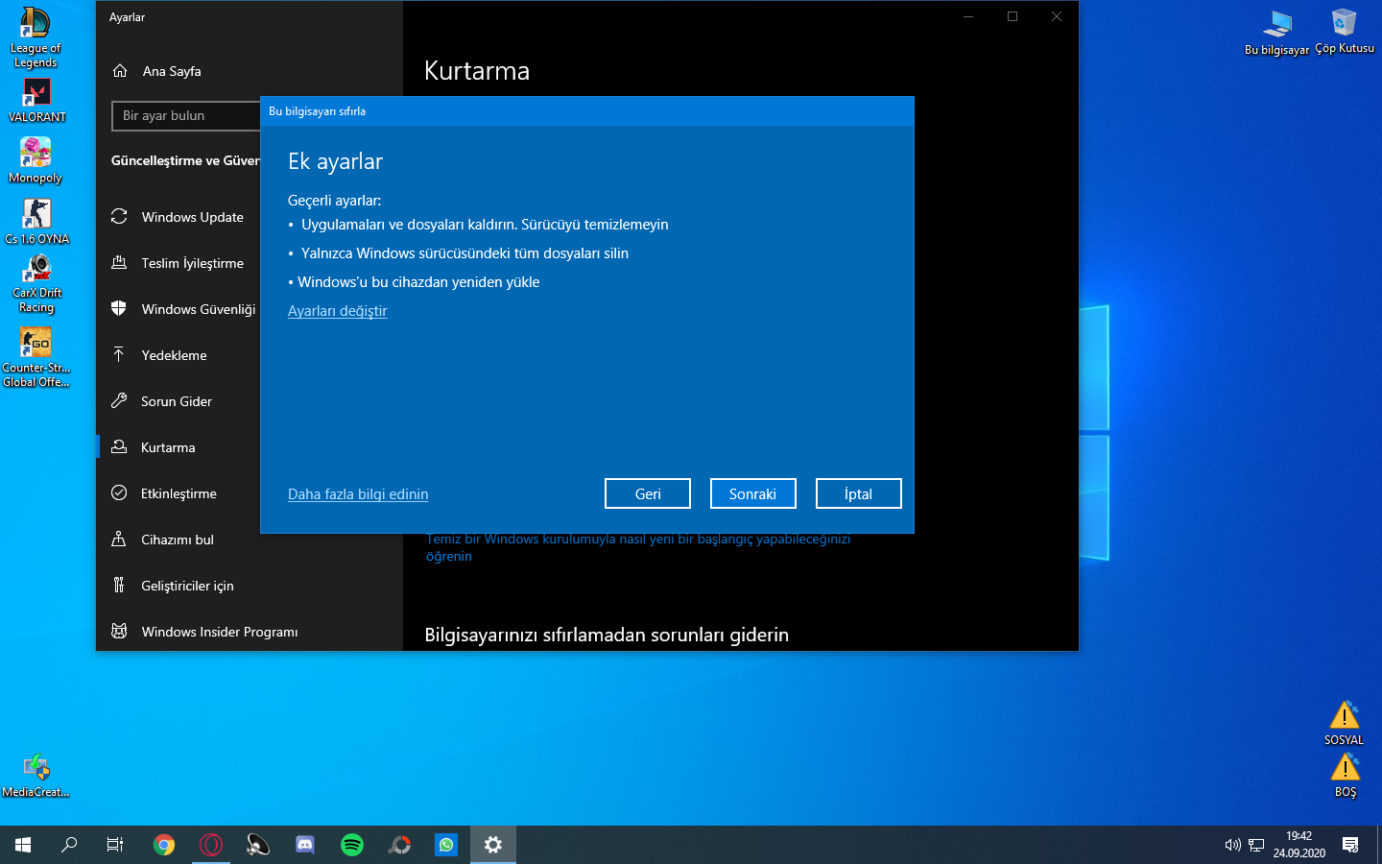Continue with the Sonraki button
Screen dimensions: 1382x864
pos(753,493)
